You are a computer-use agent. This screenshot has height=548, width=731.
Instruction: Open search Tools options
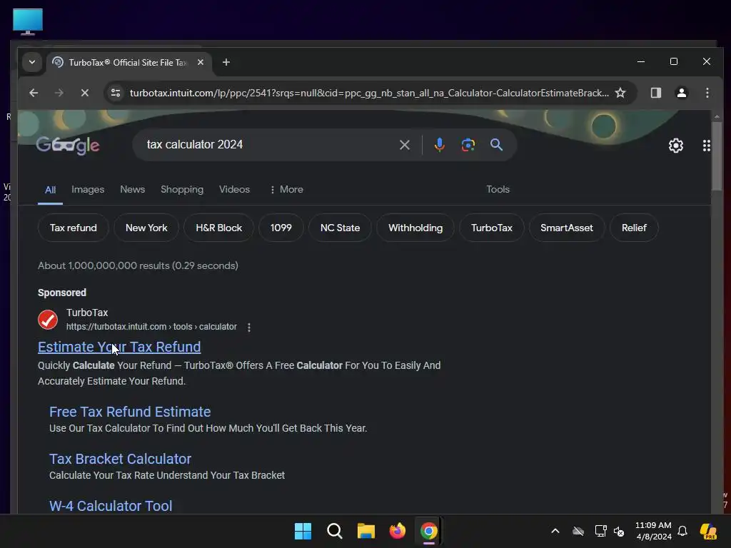498,189
